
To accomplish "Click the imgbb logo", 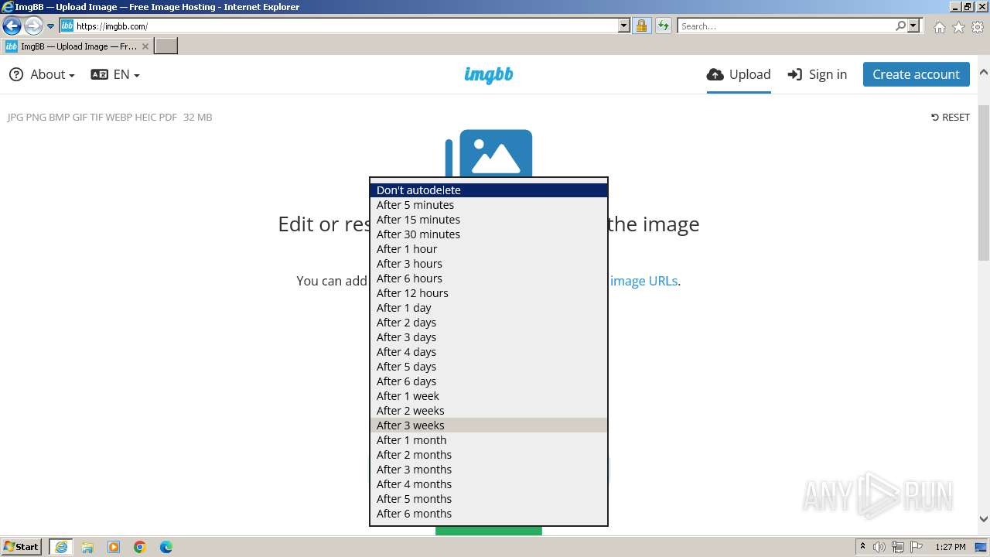I will 489,74.
